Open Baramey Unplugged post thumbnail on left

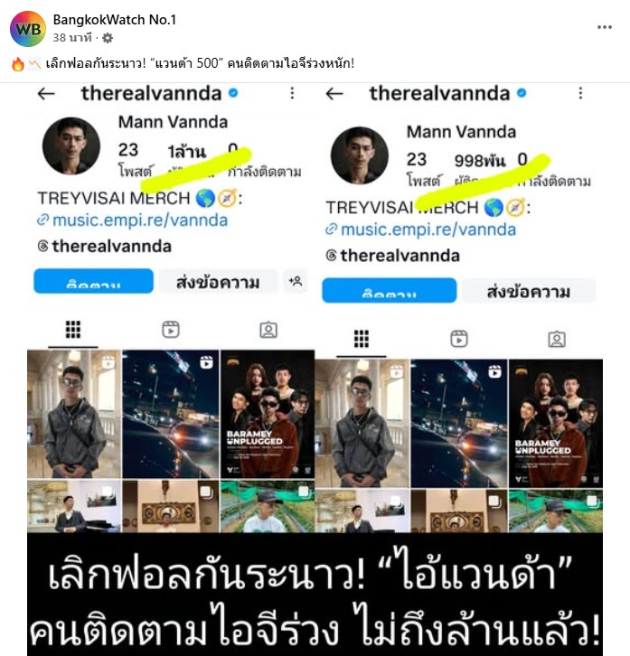pos(268,414)
